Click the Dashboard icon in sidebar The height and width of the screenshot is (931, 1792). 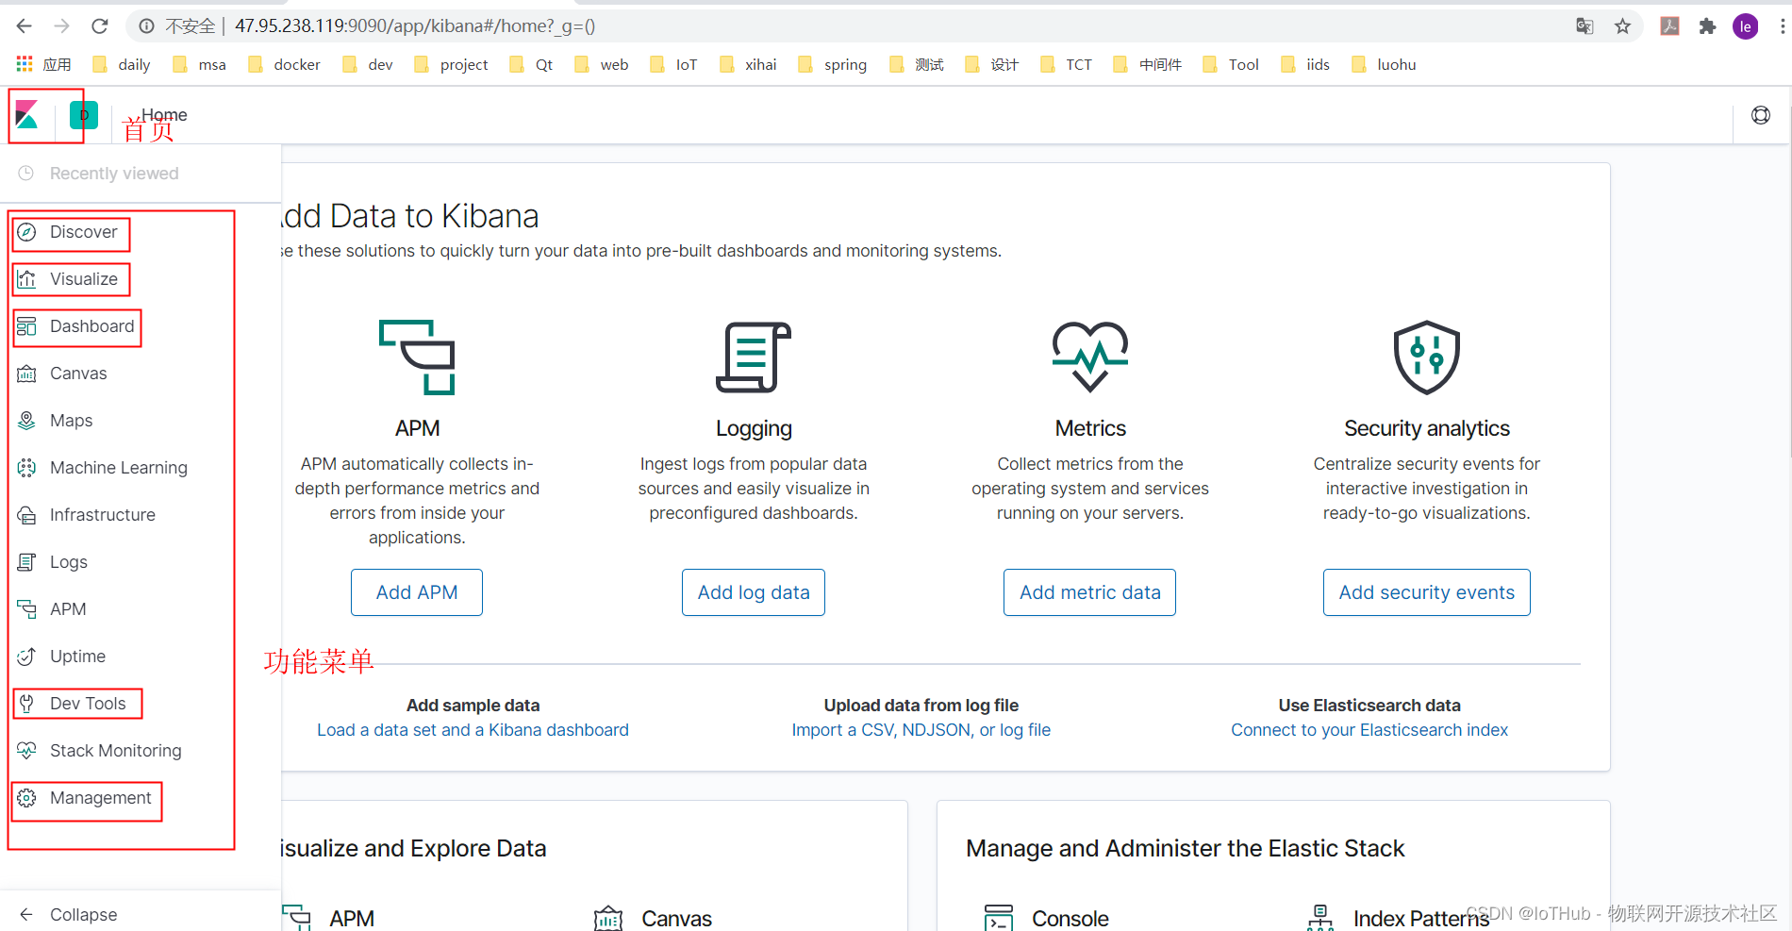tap(27, 326)
